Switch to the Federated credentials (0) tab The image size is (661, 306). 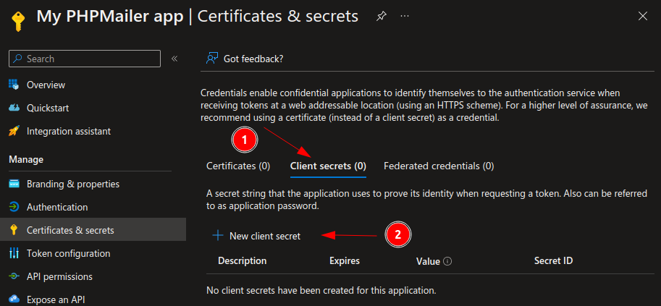tap(439, 166)
